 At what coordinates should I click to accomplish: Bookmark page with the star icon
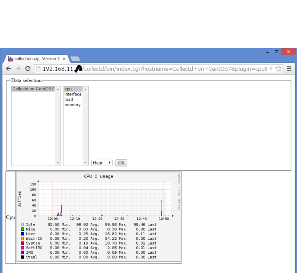click(278, 69)
